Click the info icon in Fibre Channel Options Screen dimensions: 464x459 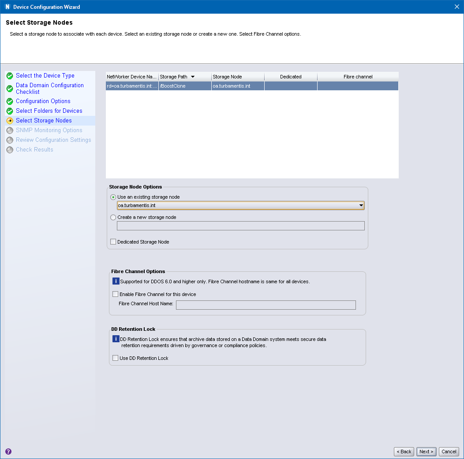[116, 281]
